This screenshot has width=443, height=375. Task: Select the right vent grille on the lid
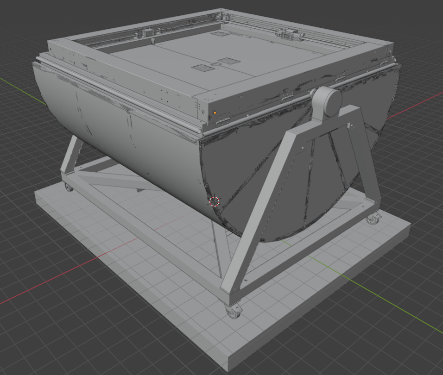pyautogui.click(x=229, y=61)
